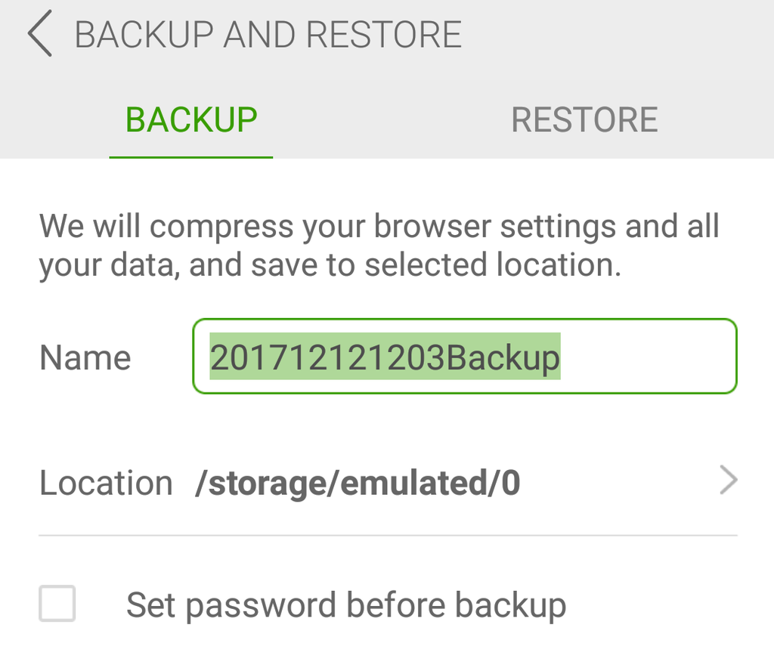The width and height of the screenshot is (774, 646).
Task: Click the /storage/emulated/0 location path
Action: pos(358,483)
